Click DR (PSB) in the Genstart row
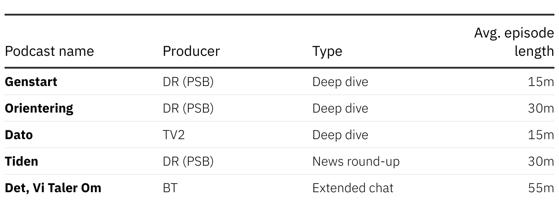The width and height of the screenshot is (559, 205). pyautogui.click(x=188, y=82)
